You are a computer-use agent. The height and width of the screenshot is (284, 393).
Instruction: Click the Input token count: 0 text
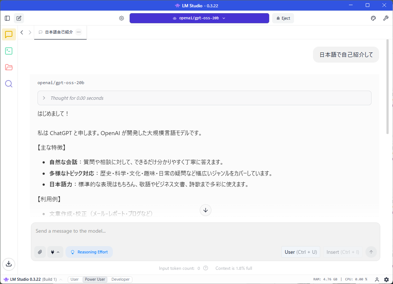[179, 268]
